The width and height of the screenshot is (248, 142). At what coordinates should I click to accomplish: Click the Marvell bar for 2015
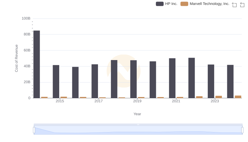(x=64, y=97)
